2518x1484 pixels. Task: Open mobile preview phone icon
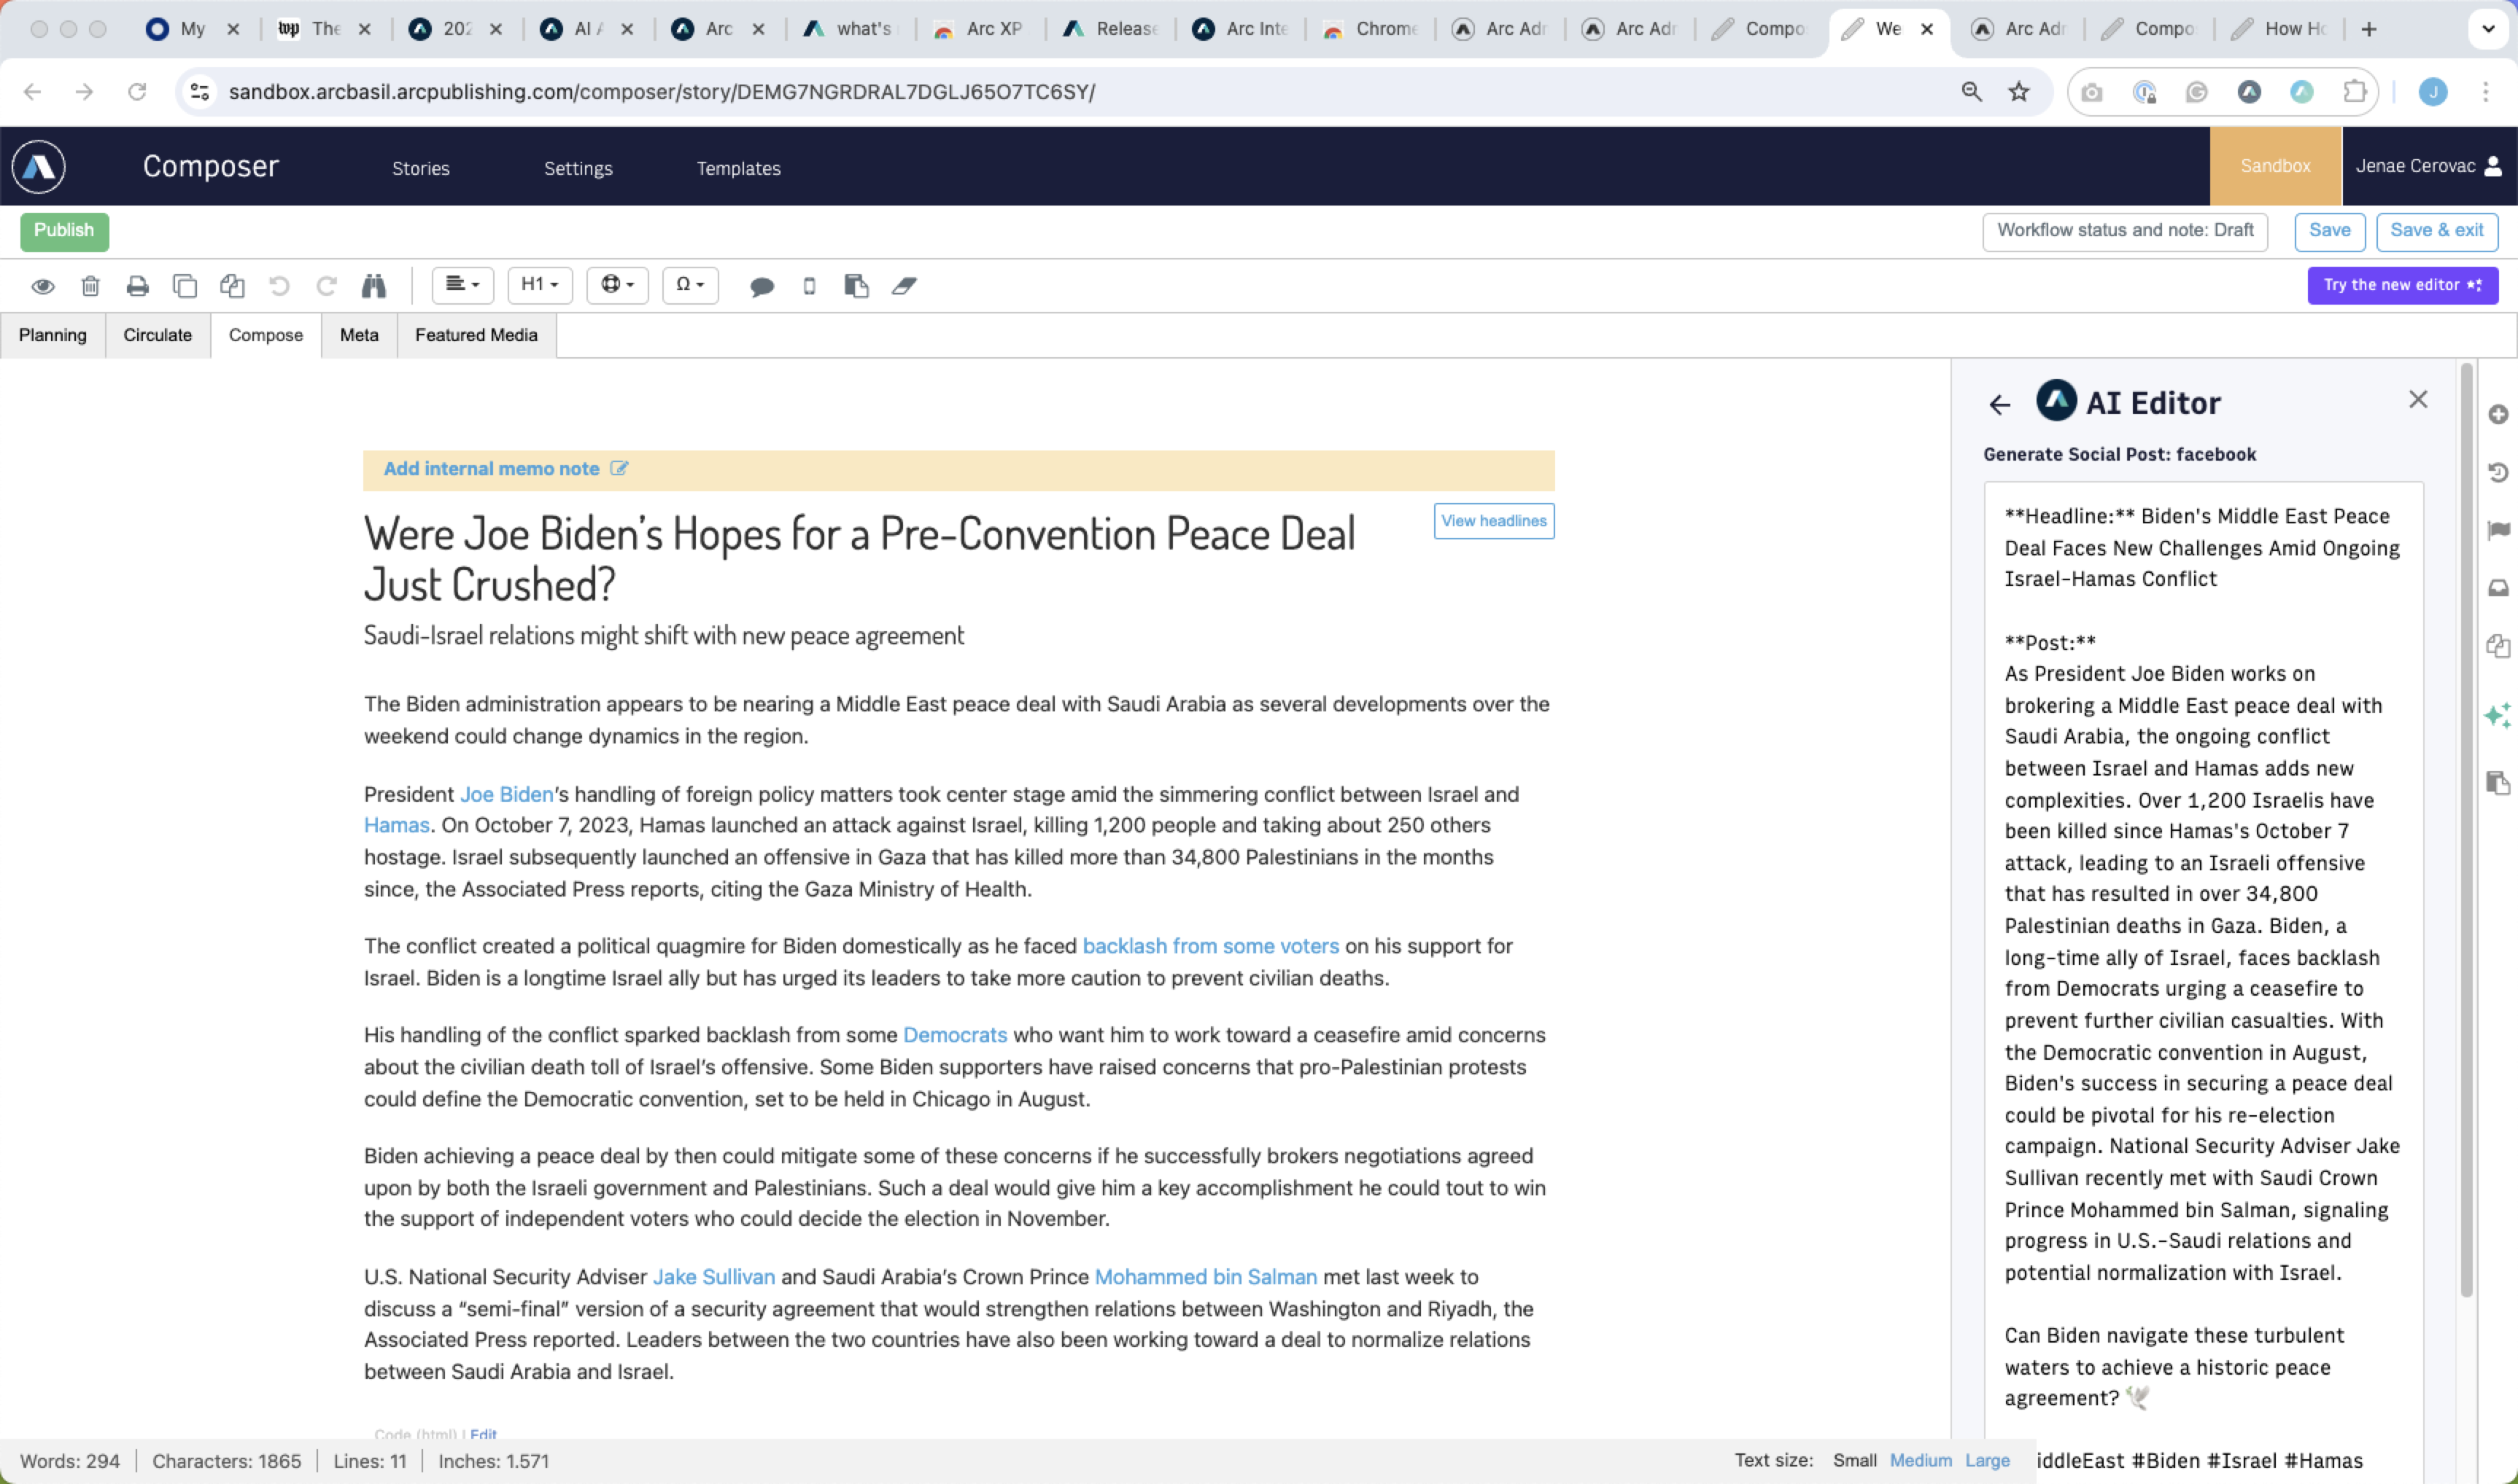point(809,286)
